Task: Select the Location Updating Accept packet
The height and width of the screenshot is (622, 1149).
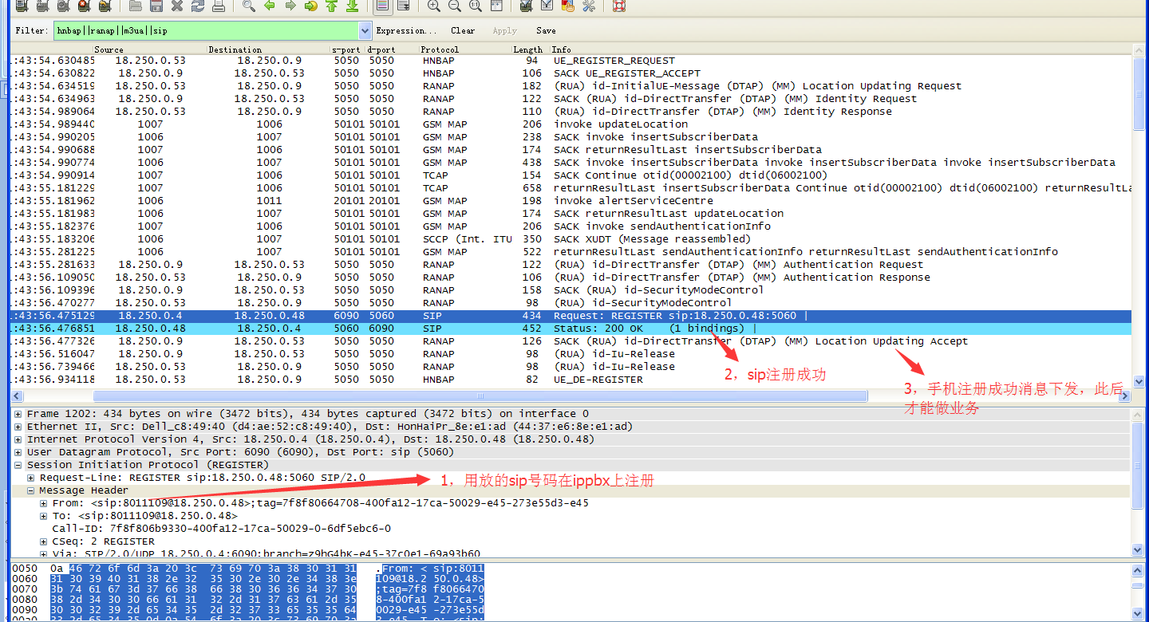Action: pyautogui.click(x=571, y=341)
